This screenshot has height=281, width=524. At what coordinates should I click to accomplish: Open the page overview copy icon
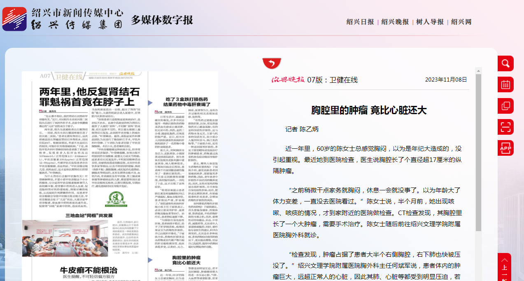(x=505, y=106)
